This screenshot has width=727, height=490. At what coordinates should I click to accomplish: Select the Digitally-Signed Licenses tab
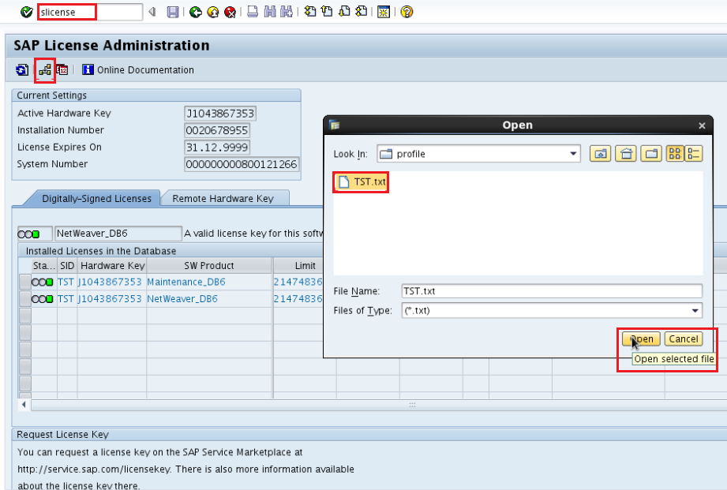[97, 198]
